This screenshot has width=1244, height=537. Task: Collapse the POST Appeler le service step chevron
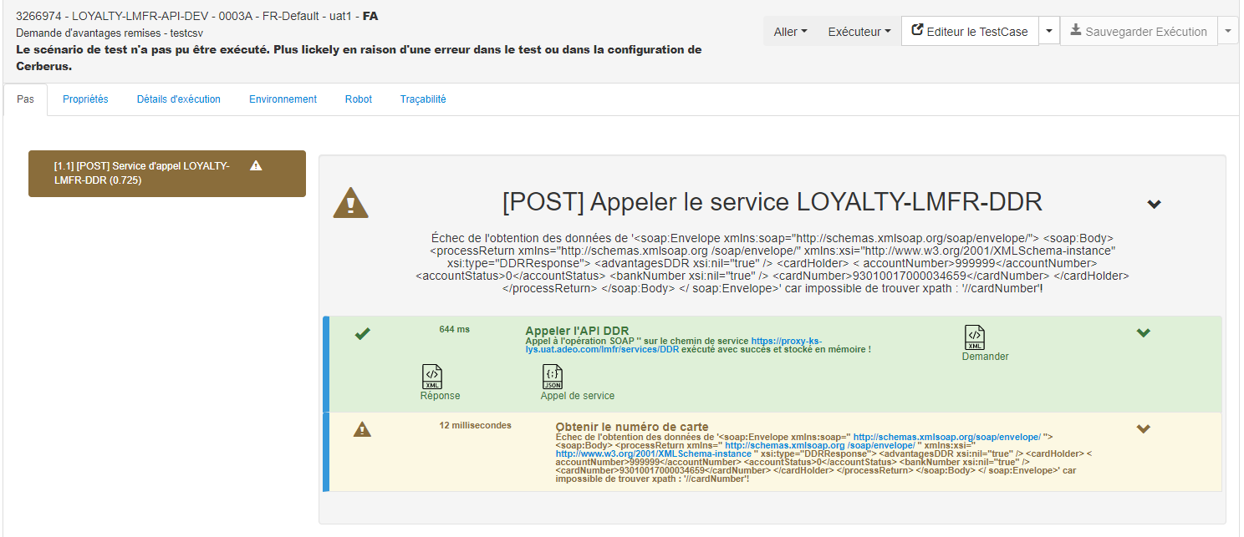pos(1154,204)
